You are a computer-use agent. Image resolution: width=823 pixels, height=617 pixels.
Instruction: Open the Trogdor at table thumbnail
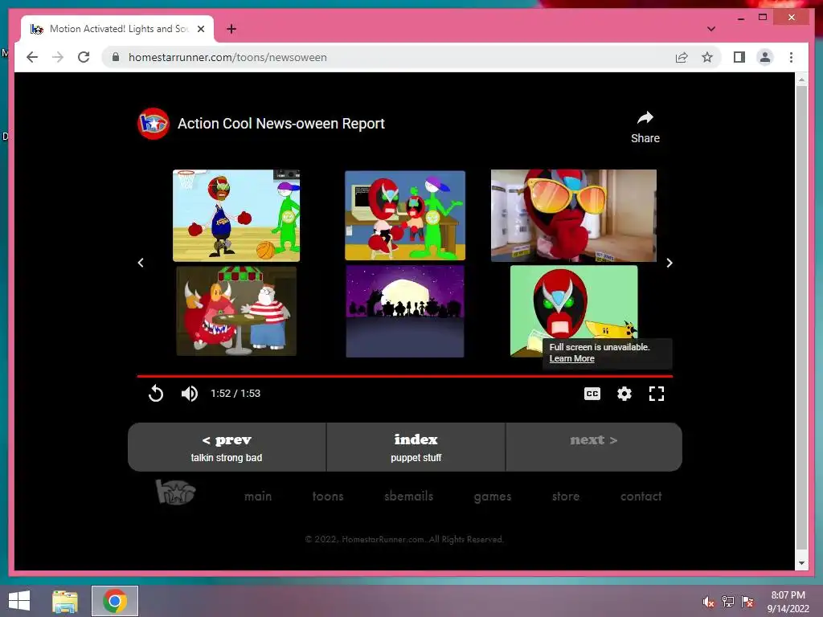click(x=236, y=311)
